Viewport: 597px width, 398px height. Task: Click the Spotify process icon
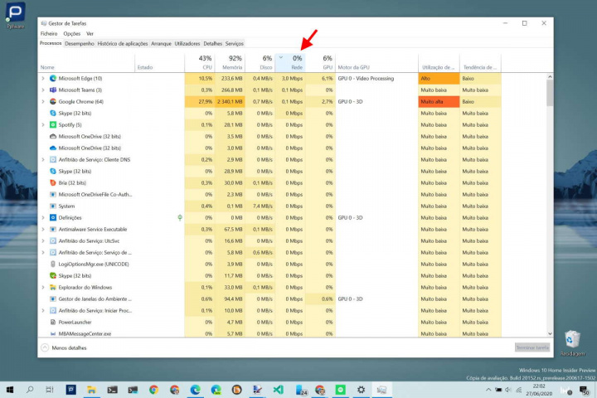click(x=52, y=124)
